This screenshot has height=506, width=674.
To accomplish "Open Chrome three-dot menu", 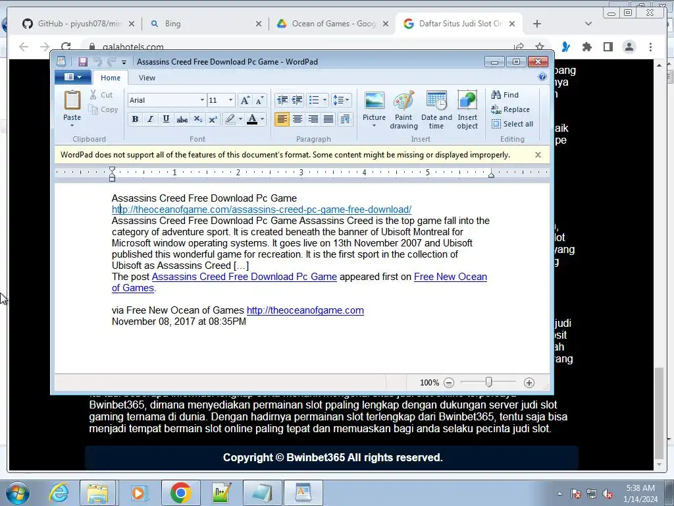I will point(650,47).
